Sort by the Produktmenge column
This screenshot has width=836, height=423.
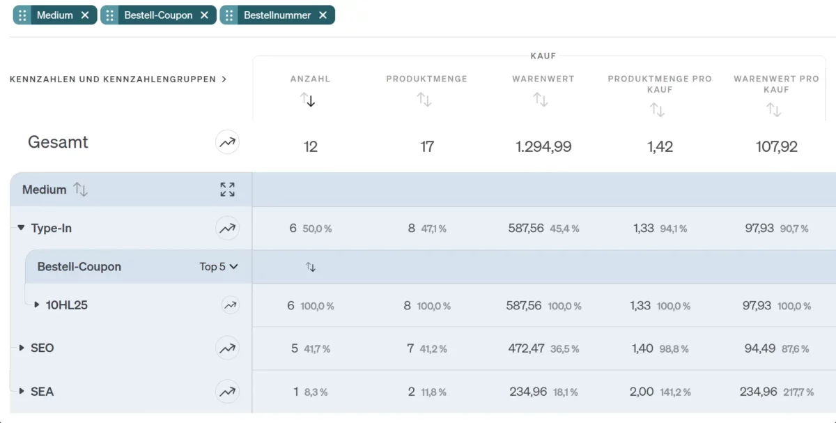coord(424,100)
